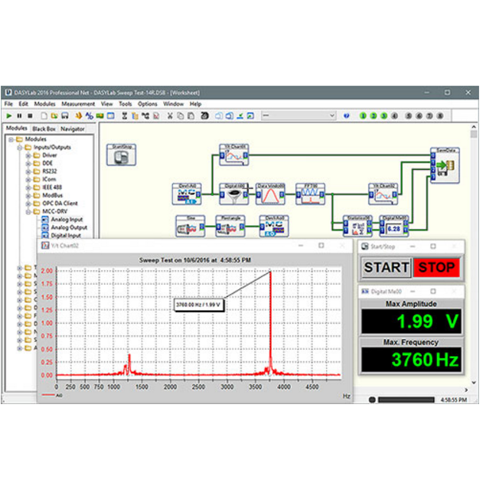Switch to layout 3 with the green button
The width and height of the screenshot is (486, 486).
[x=383, y=116]
